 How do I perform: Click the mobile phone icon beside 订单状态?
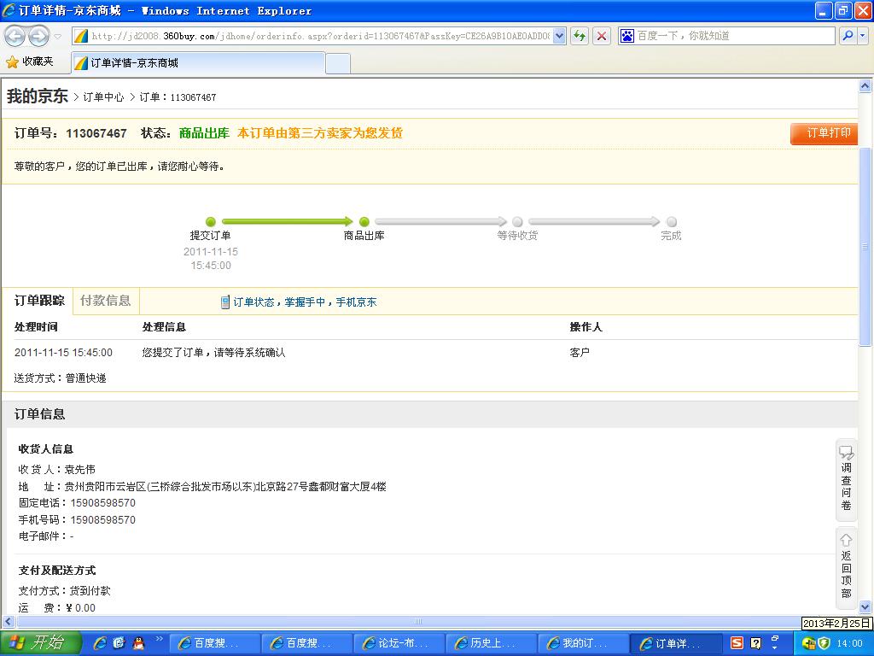pos(225,302)
